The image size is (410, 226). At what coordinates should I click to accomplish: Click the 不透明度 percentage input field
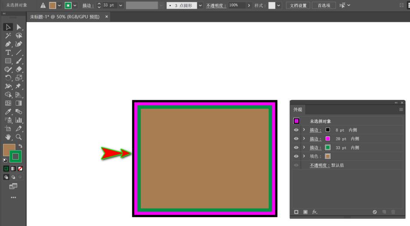[236, 5]
